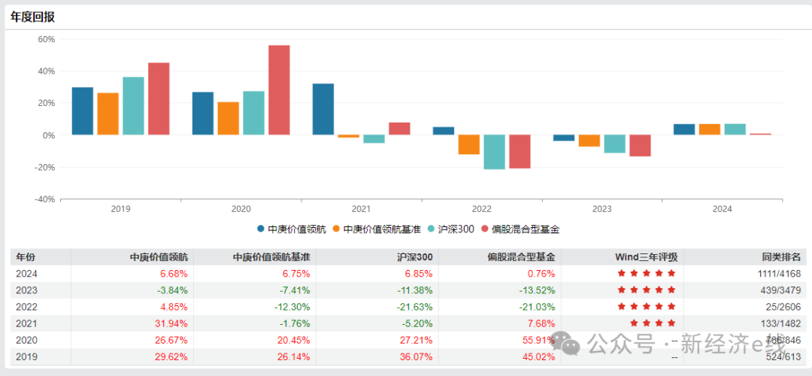Click the five-star Wind rating for 2024
This screenshot has height=376, width=812.
646,273
